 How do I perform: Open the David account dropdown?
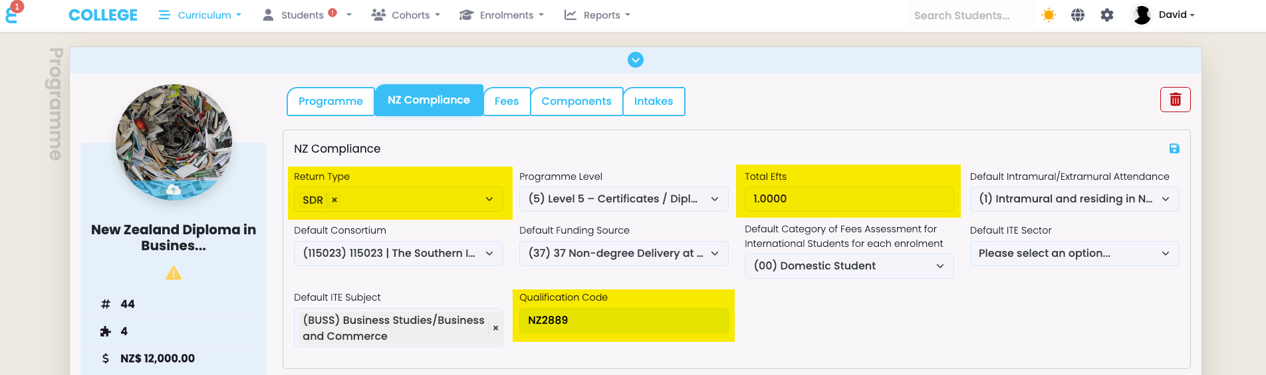[x=1176, y=15]
